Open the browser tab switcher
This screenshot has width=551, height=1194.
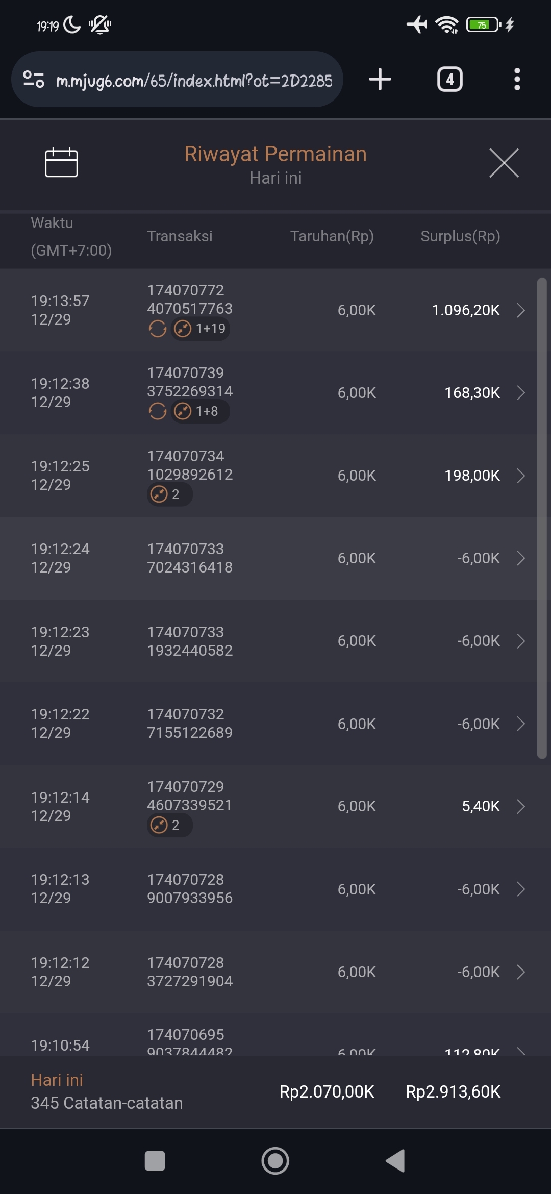(449, 80)
